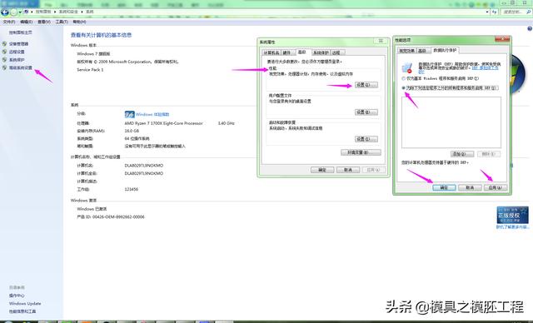Open the 工具(T) menu
533x323 pixels.
coord(62,22)
